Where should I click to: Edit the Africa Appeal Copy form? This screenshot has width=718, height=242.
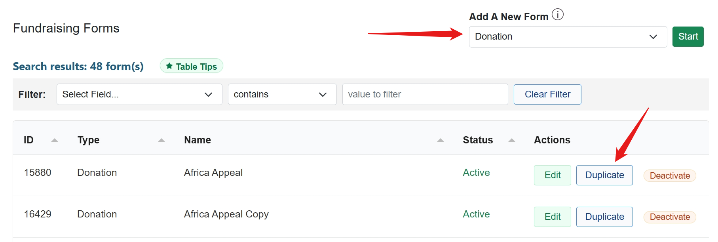click(552, 217)
